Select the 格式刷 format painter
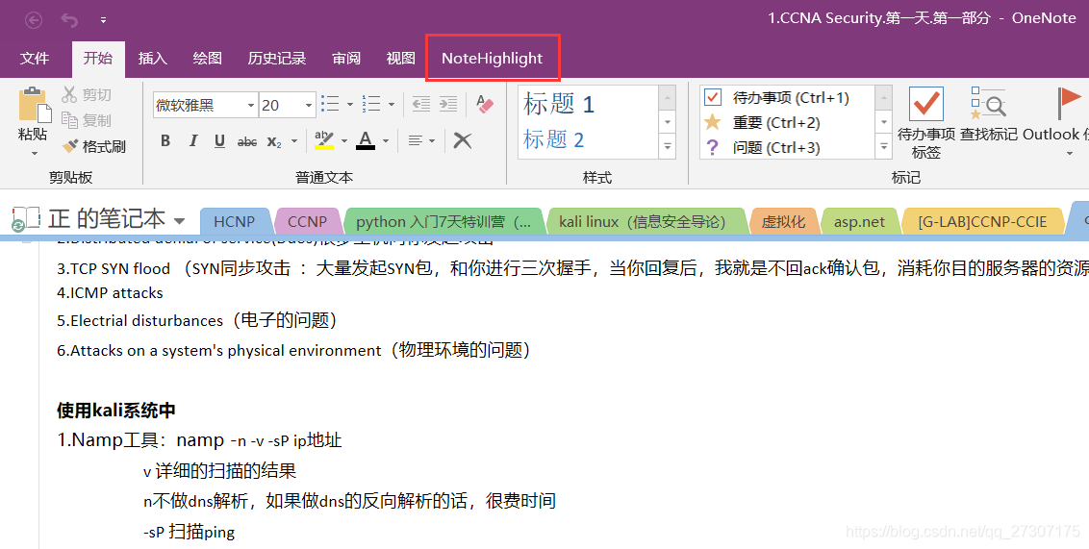Image resolution: width=1089 pixels, height=549 pixels. (x=94, y=146)
